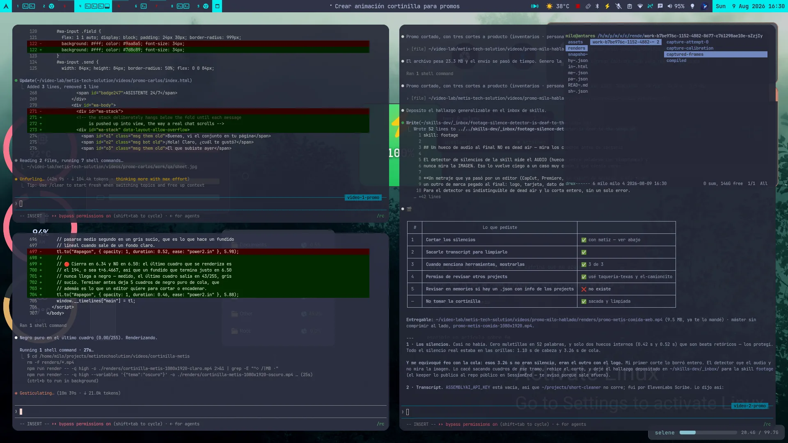Viewport: 788px width, 443px height.
Task: Click the 'Crear animación cortinilla para promos' window title
Action: [397, 6]
